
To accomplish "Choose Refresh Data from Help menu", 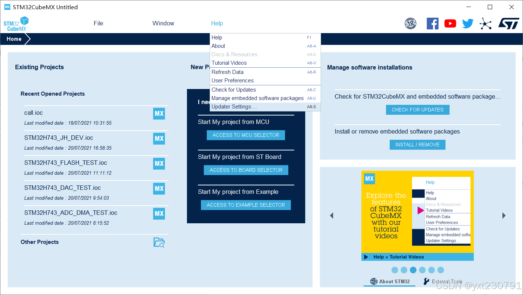I will pyautogui.click(x=265, y=72).
